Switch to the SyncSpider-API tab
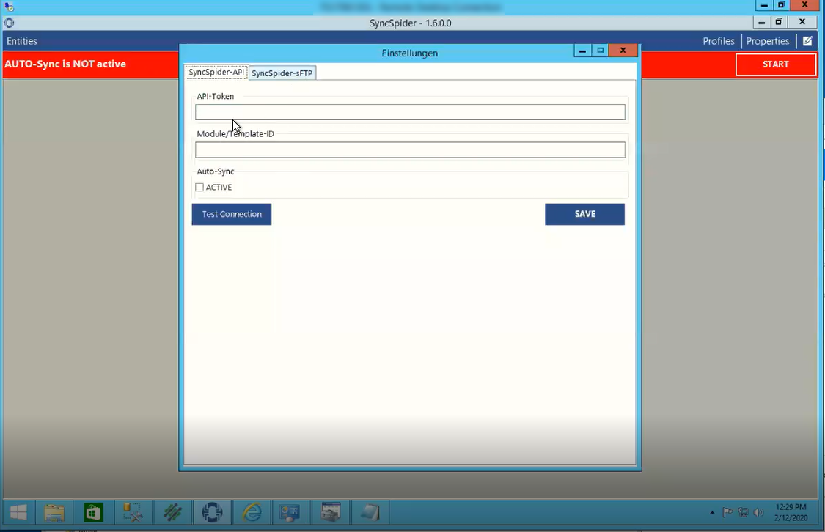Screen dimensions: 825x532 [x=216, y=72]
